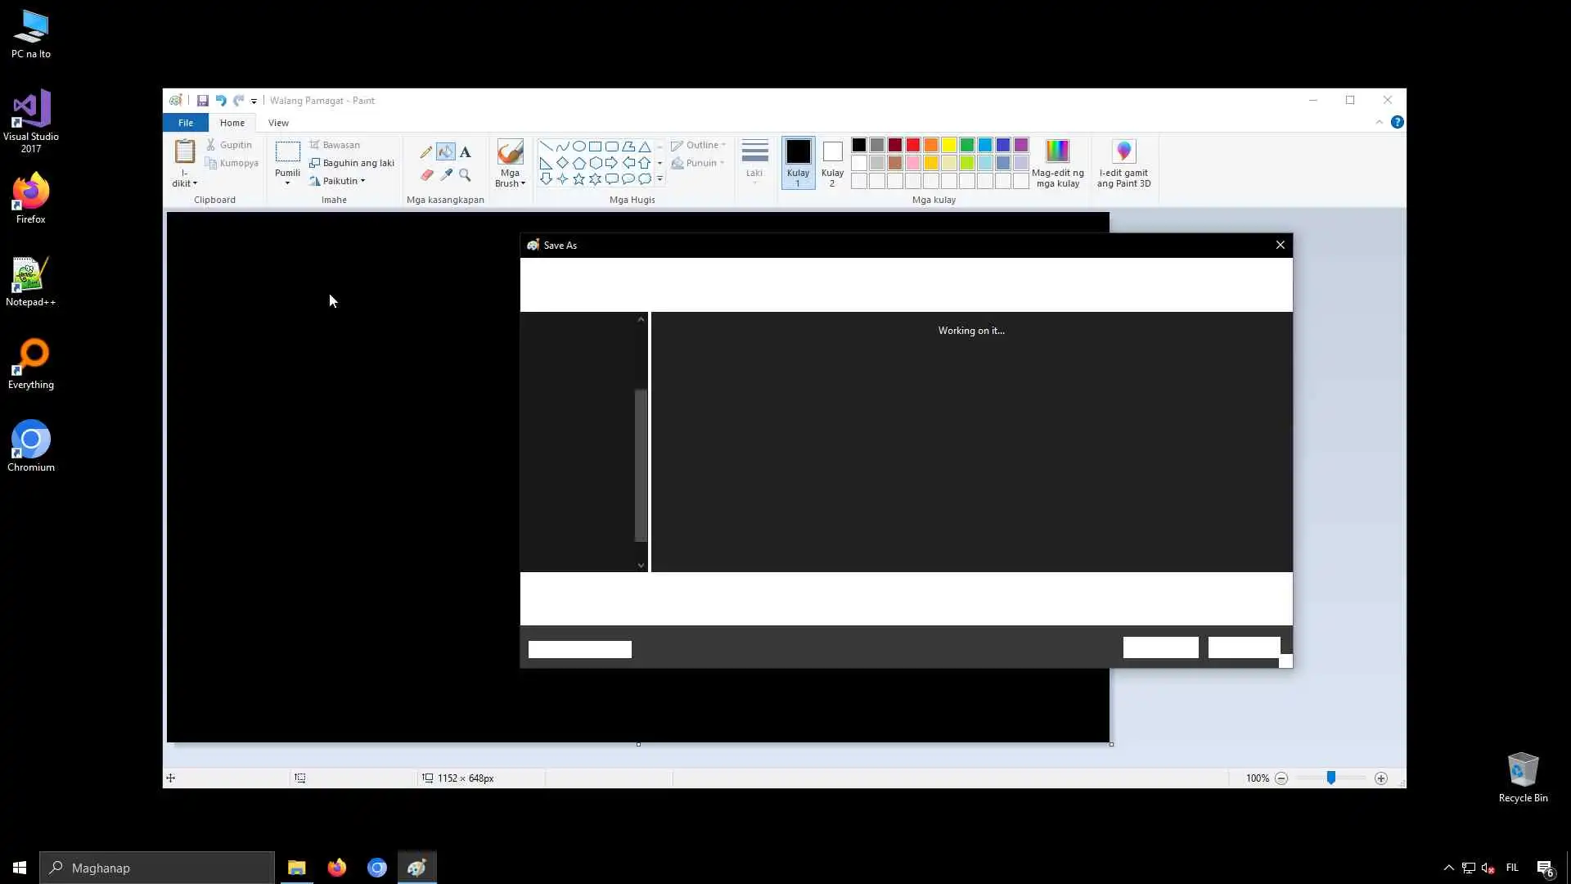This screenshot has height=884, width=1571.
Task: Open Edit with Paint 3D
Action: point(1123,162)
